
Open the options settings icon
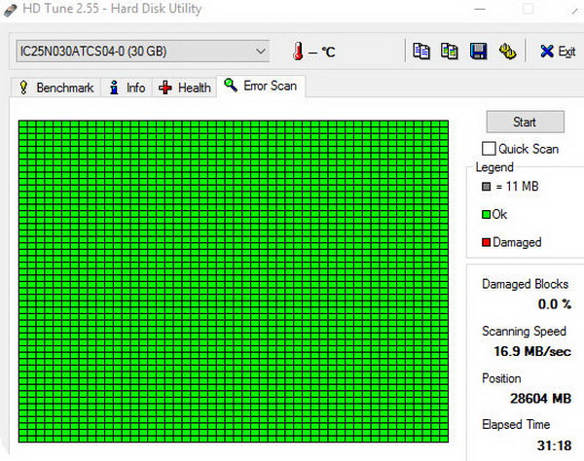[x=506, y=51]
